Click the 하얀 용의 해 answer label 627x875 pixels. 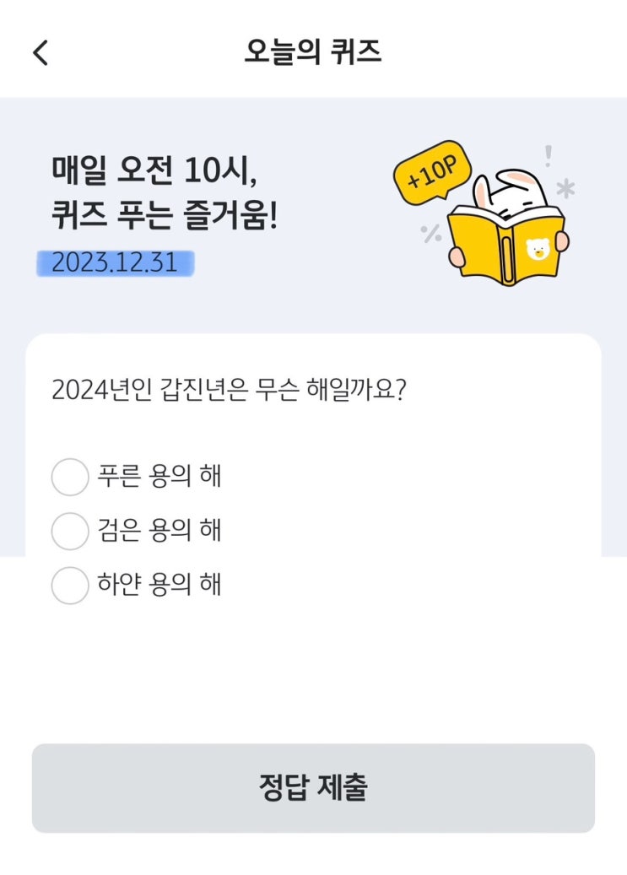(x=159, y=584)
